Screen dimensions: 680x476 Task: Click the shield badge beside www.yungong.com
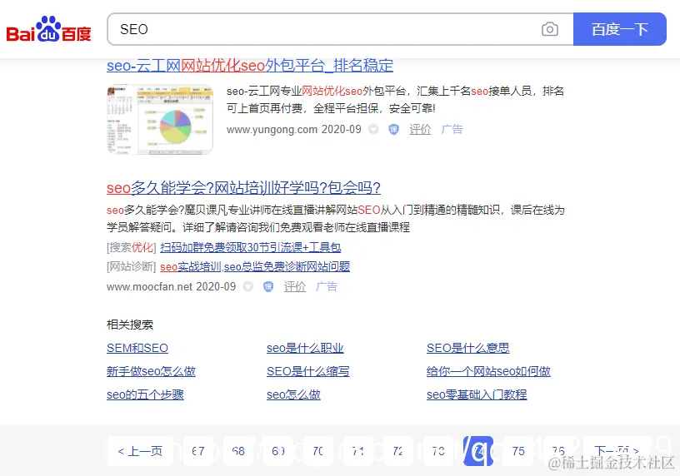[x=393, y=129]
